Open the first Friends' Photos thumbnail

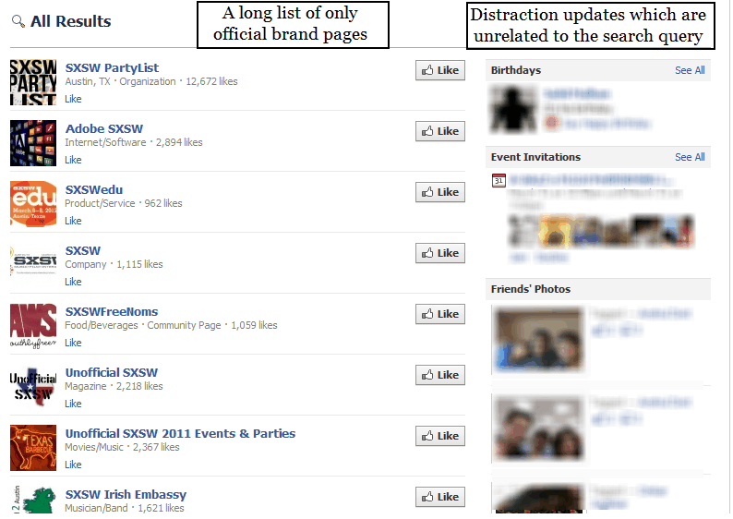(538, 340)
